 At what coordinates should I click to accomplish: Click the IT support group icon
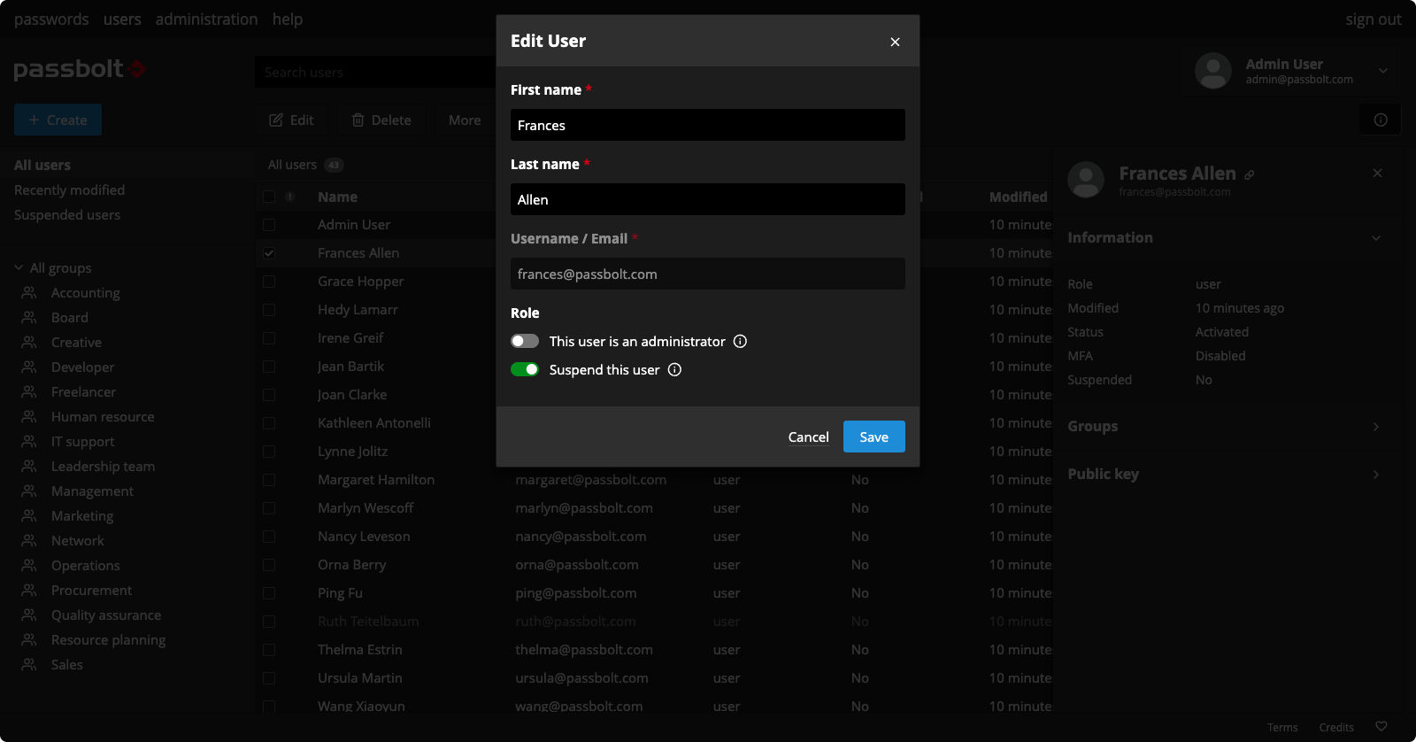pos(29,441)
